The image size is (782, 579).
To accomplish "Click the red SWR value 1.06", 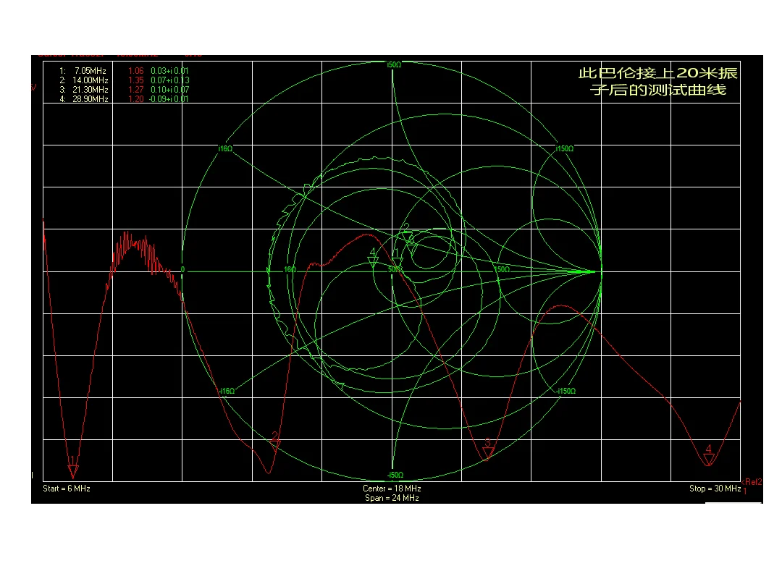I will 135,71.
